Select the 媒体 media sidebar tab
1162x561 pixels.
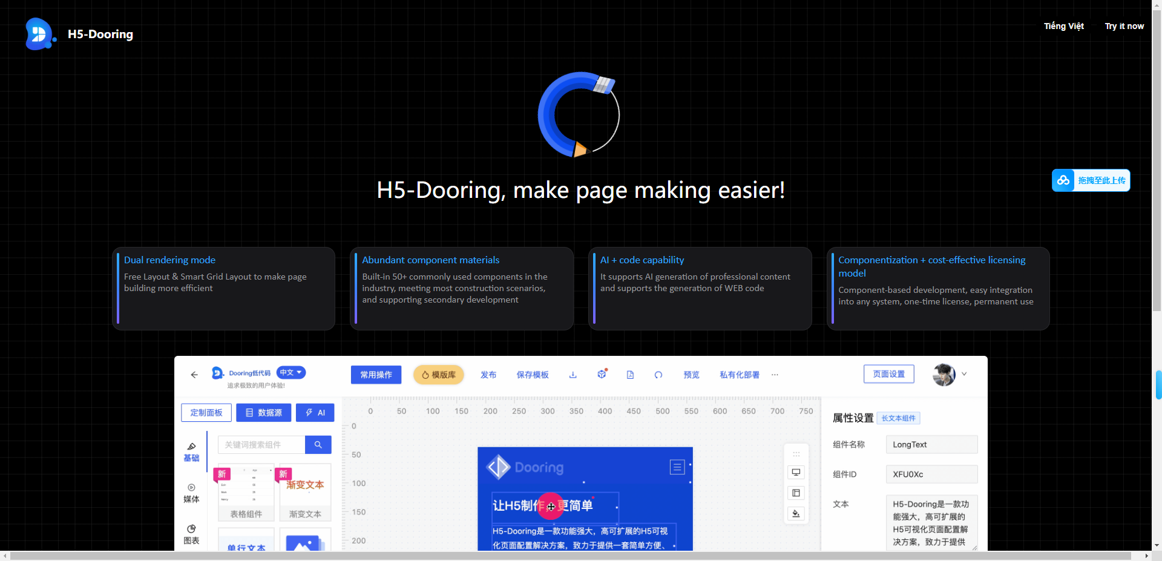pyautogui.click(x=191, y=493)
